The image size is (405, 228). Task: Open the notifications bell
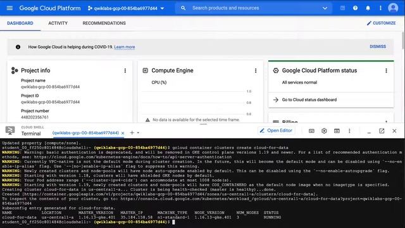tap(368, 8)
